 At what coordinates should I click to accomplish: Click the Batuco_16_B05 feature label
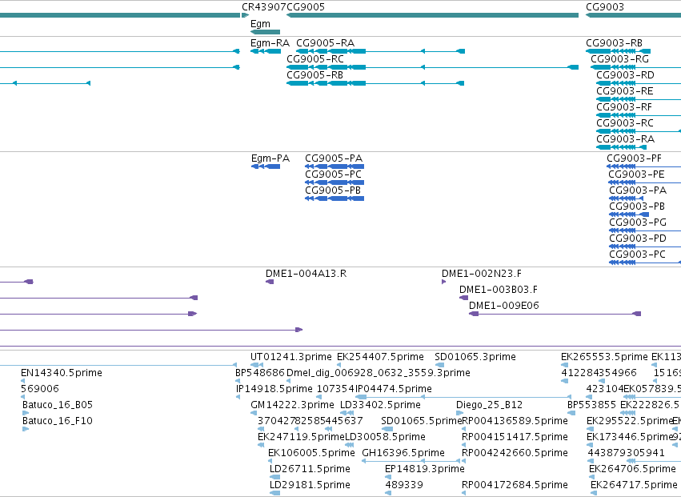point(58,405)
